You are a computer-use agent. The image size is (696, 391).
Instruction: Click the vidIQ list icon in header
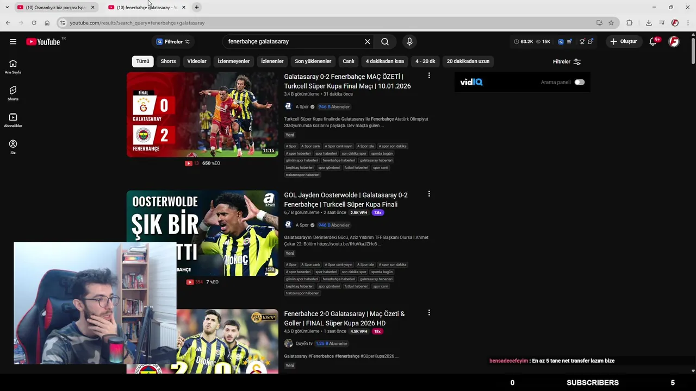tap(569, 42)
